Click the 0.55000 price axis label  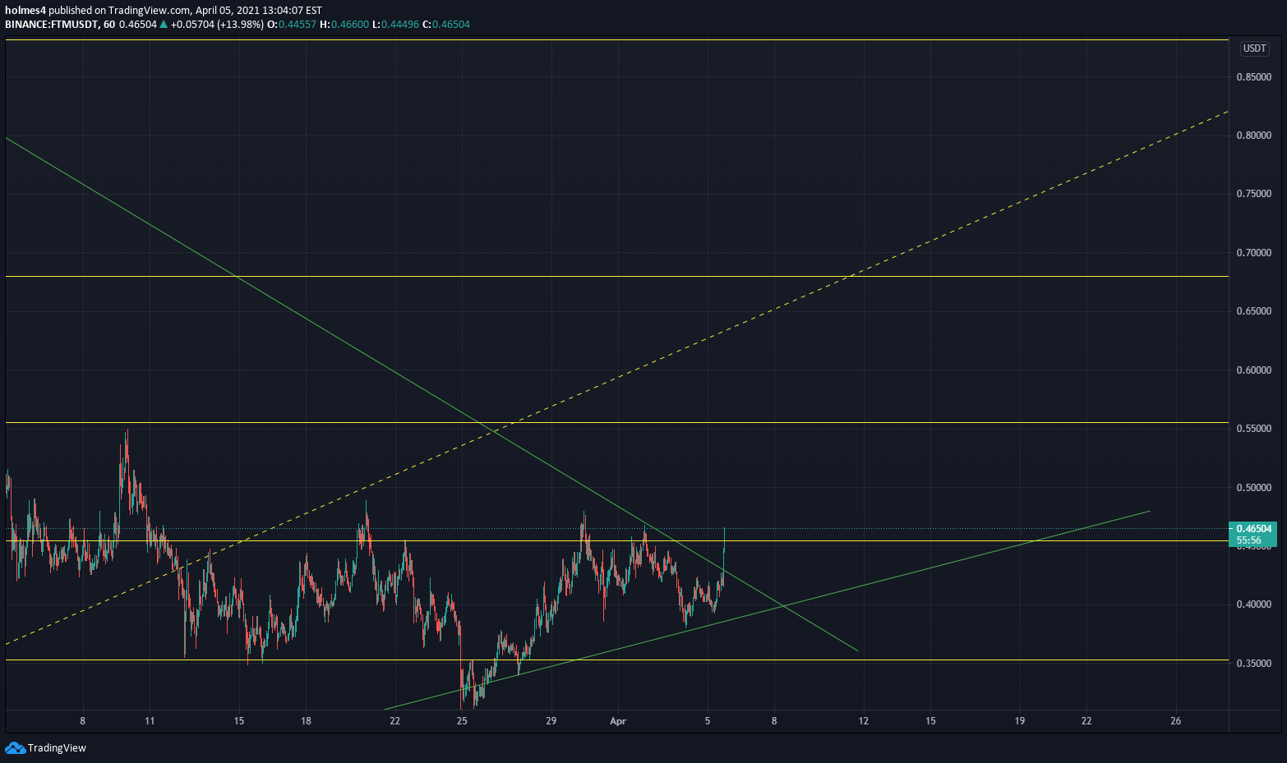pyautogui.click(x=1253, y=429)
